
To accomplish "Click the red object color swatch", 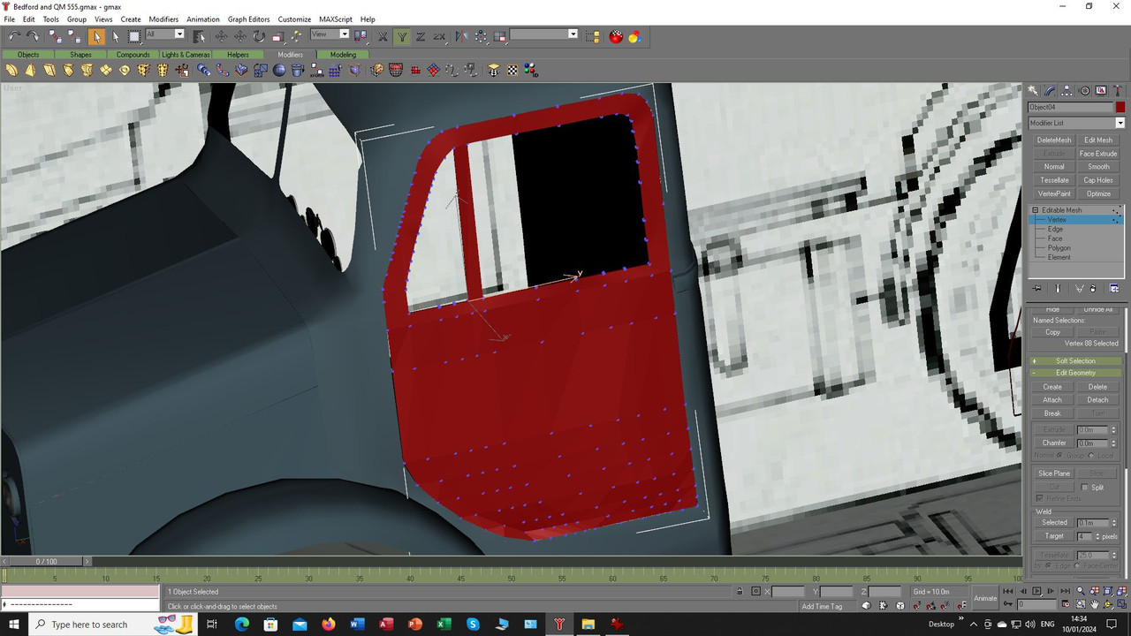I will pyautogui.click(x=1120, y=107).
